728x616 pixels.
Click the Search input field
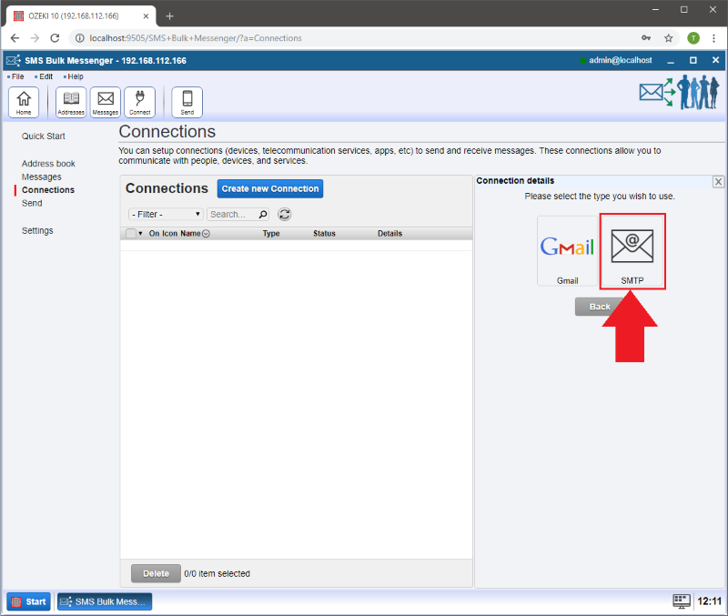tap(233, 215)
